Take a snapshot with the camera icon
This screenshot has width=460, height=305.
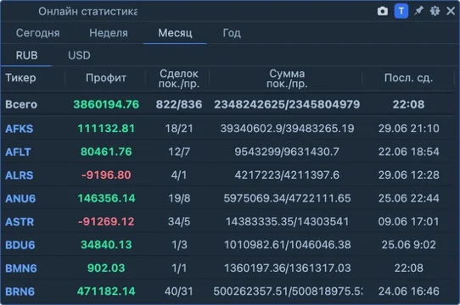[382, 11]
